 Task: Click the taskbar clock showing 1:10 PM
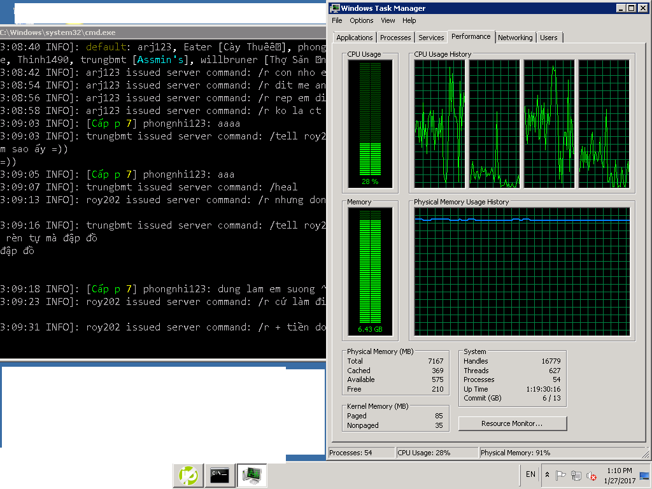(619, 475)
